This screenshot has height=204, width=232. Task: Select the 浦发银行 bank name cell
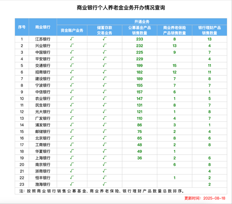click(x=43, y=125)
